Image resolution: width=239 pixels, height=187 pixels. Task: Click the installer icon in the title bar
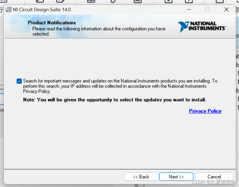8,10
